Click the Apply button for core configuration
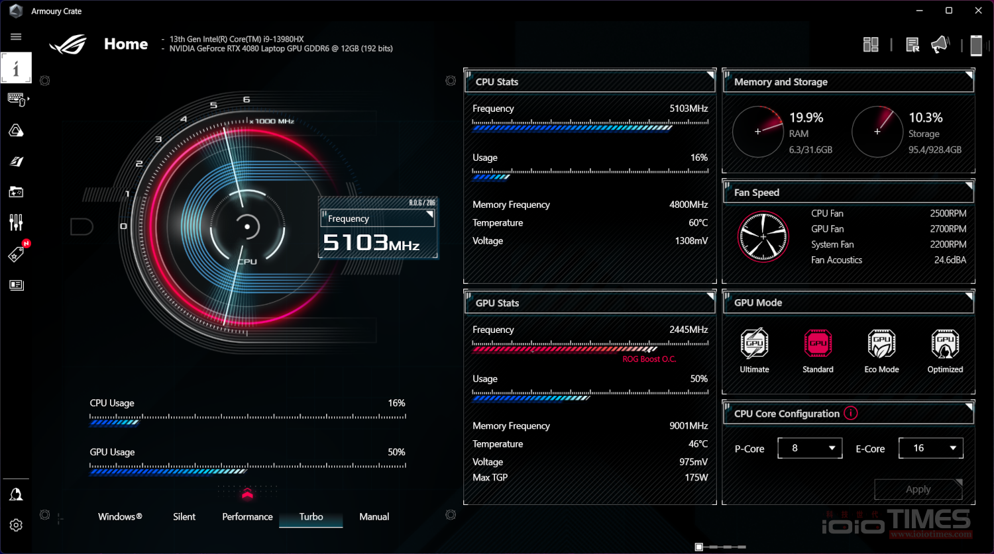 (x=918, y=489)
